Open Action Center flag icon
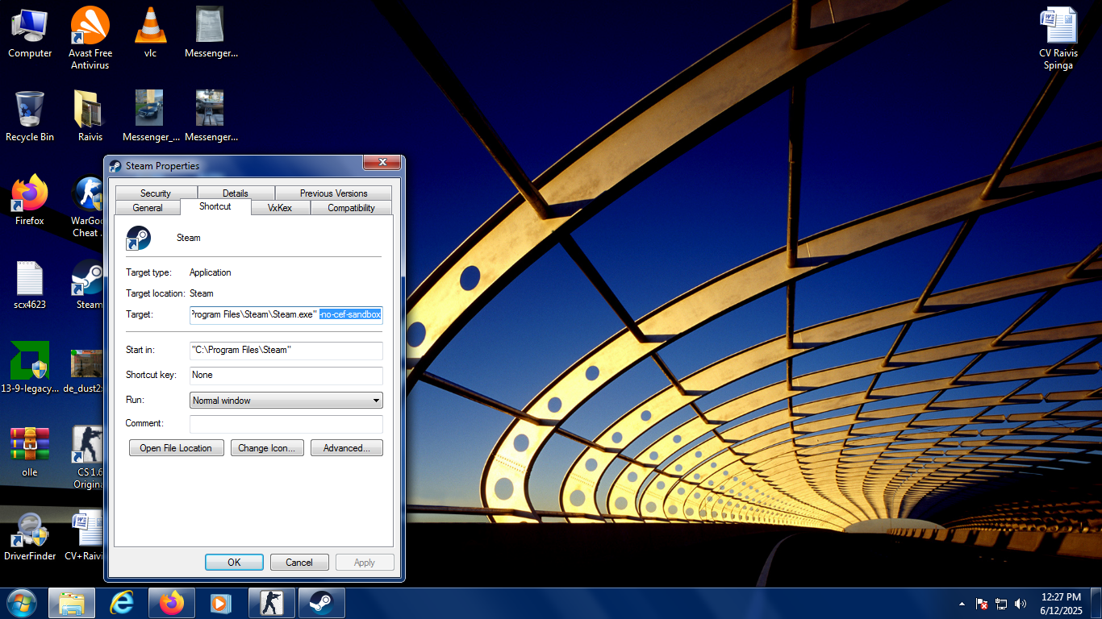 983,604
